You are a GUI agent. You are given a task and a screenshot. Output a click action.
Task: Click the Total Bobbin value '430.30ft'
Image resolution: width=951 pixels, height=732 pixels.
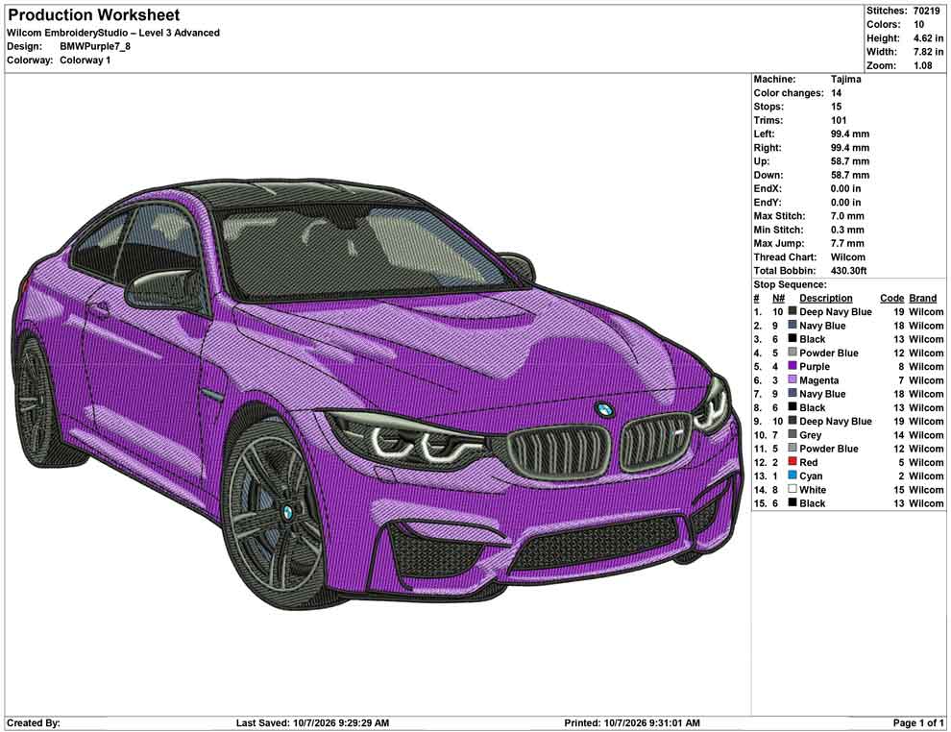(848, 271)
